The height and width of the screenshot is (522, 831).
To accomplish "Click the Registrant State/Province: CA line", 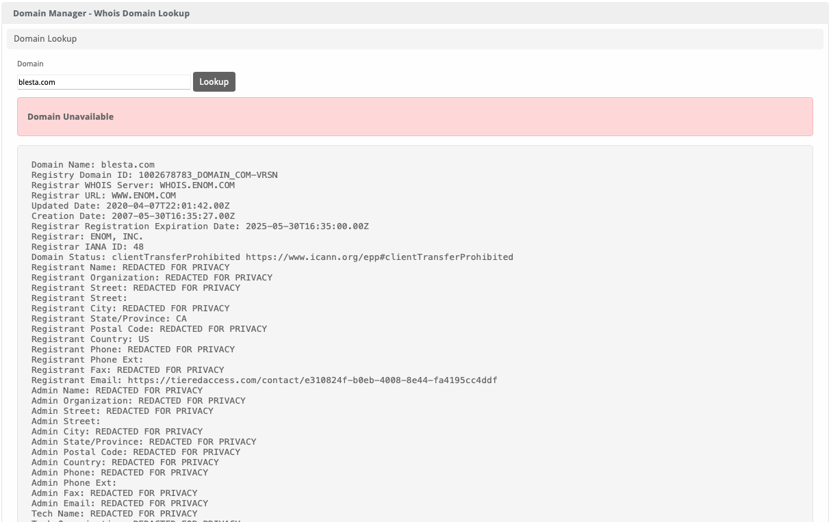I will (x=109, y=319).
